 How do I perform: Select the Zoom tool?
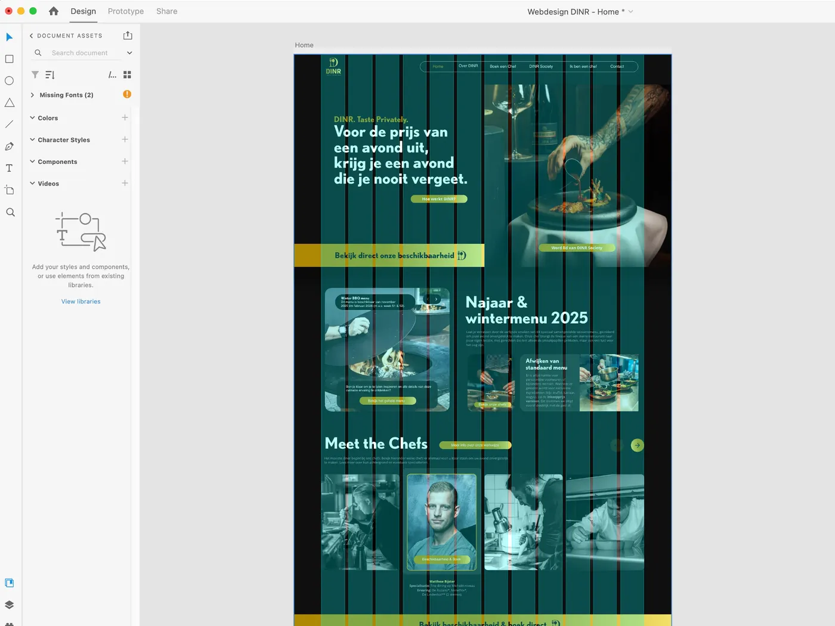10,212
